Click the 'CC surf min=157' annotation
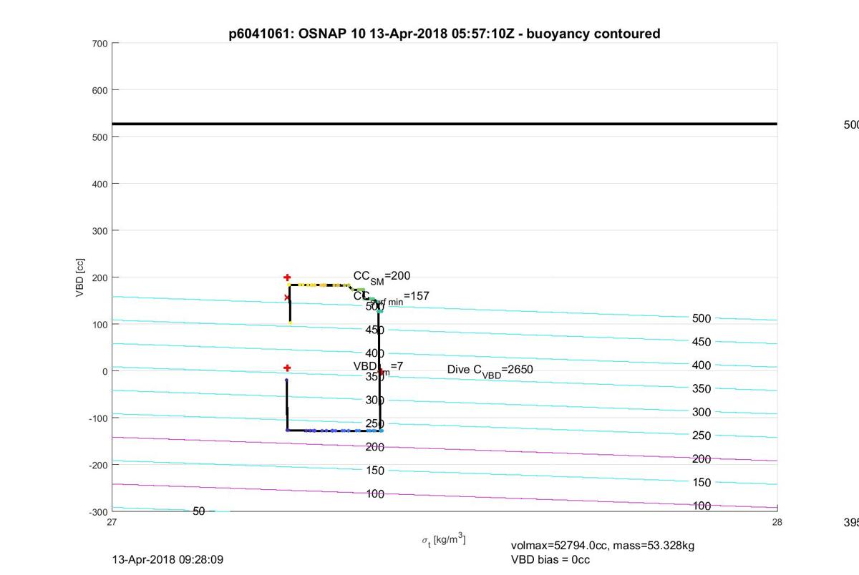The width and height of the screenshot is (859, 575). coord(391,297)
